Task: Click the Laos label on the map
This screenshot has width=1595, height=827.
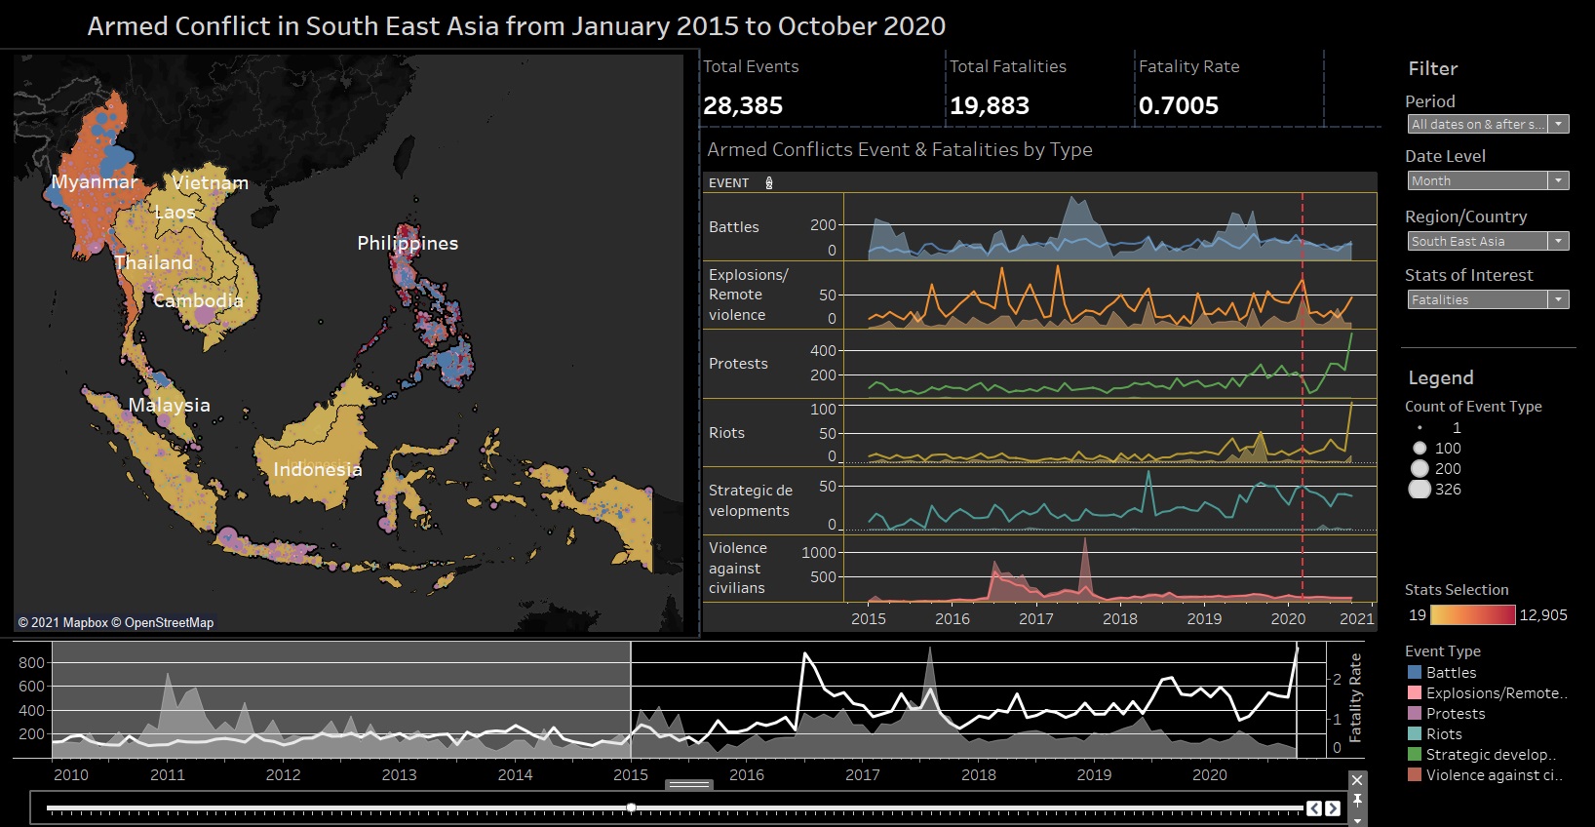Action: point(175,212)
